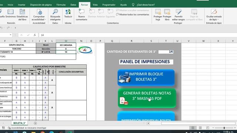The image size is (237, 133).
Task: Click the cancel X formula button
Action: [21, 35]
